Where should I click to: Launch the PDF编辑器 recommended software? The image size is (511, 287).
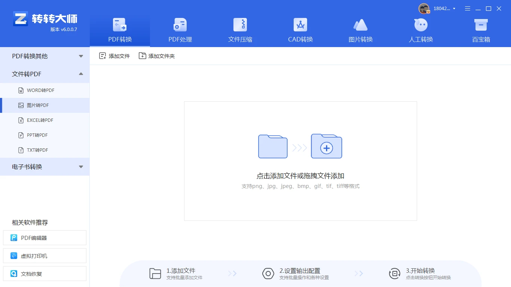[45, 238]
